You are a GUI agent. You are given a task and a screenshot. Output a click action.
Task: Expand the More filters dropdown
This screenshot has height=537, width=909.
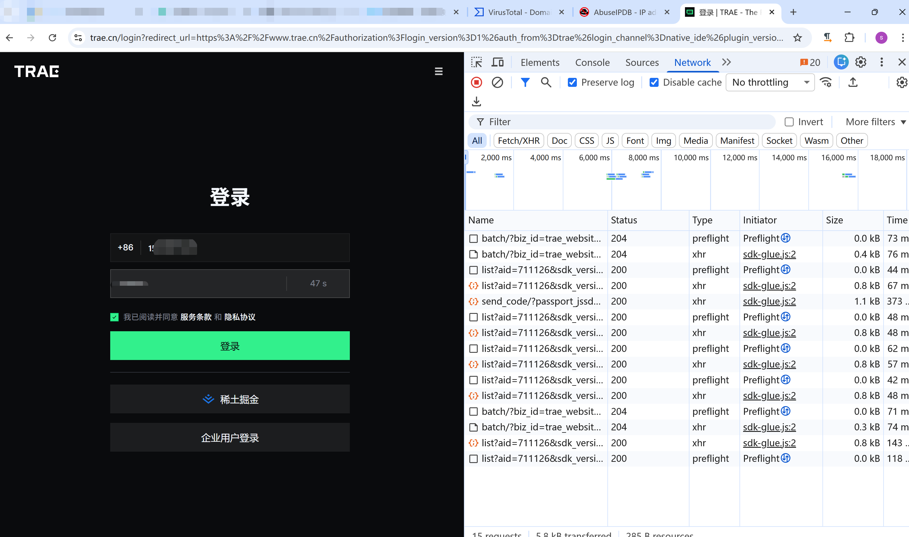[875, 122]
